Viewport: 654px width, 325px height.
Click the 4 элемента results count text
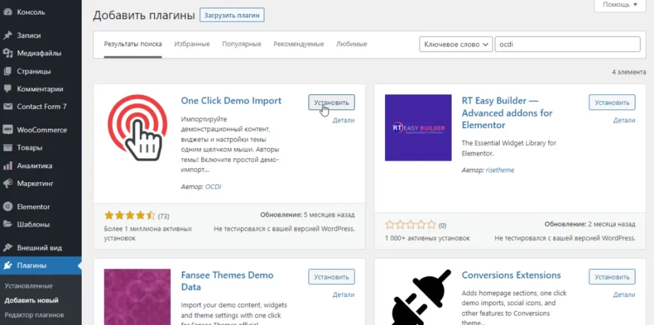coord(629,72)
